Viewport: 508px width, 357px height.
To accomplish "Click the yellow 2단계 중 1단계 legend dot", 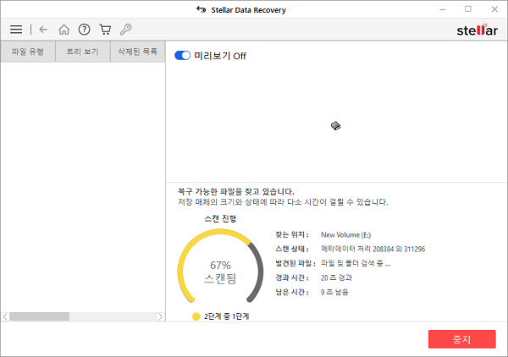I will [x=196, y=316].
